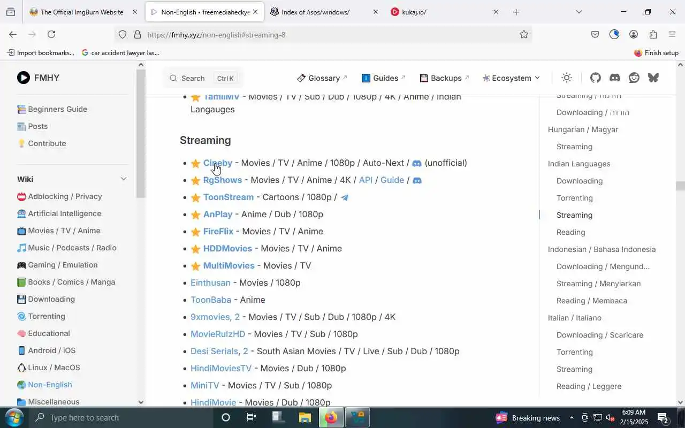The width and height of the screenshot is (685, 428).
Task: List all tabs dropdown arrow
Action: click(x=579, y=12)
